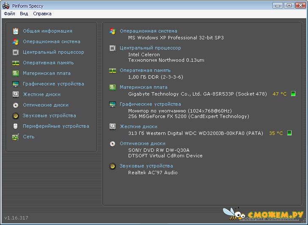Click the clipboard icon beside Общая информация
The image size is (308, 225).
[x=16, y=31]
